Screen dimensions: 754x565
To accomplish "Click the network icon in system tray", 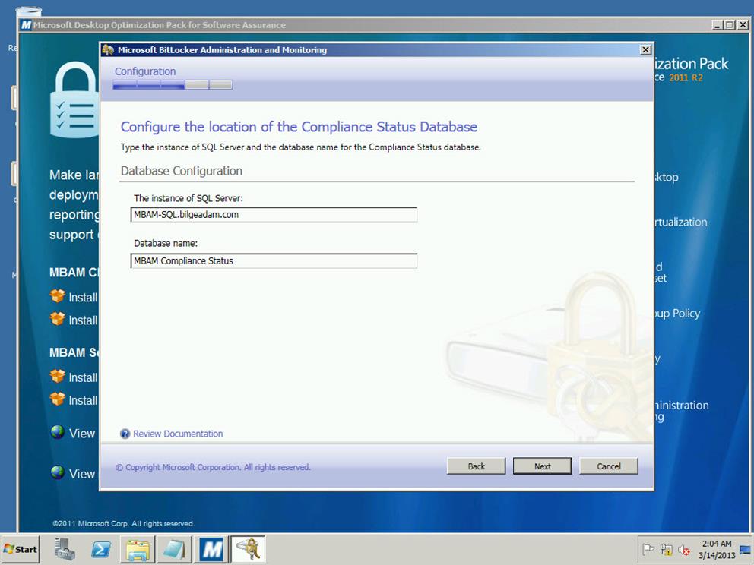I will (667, 549).
